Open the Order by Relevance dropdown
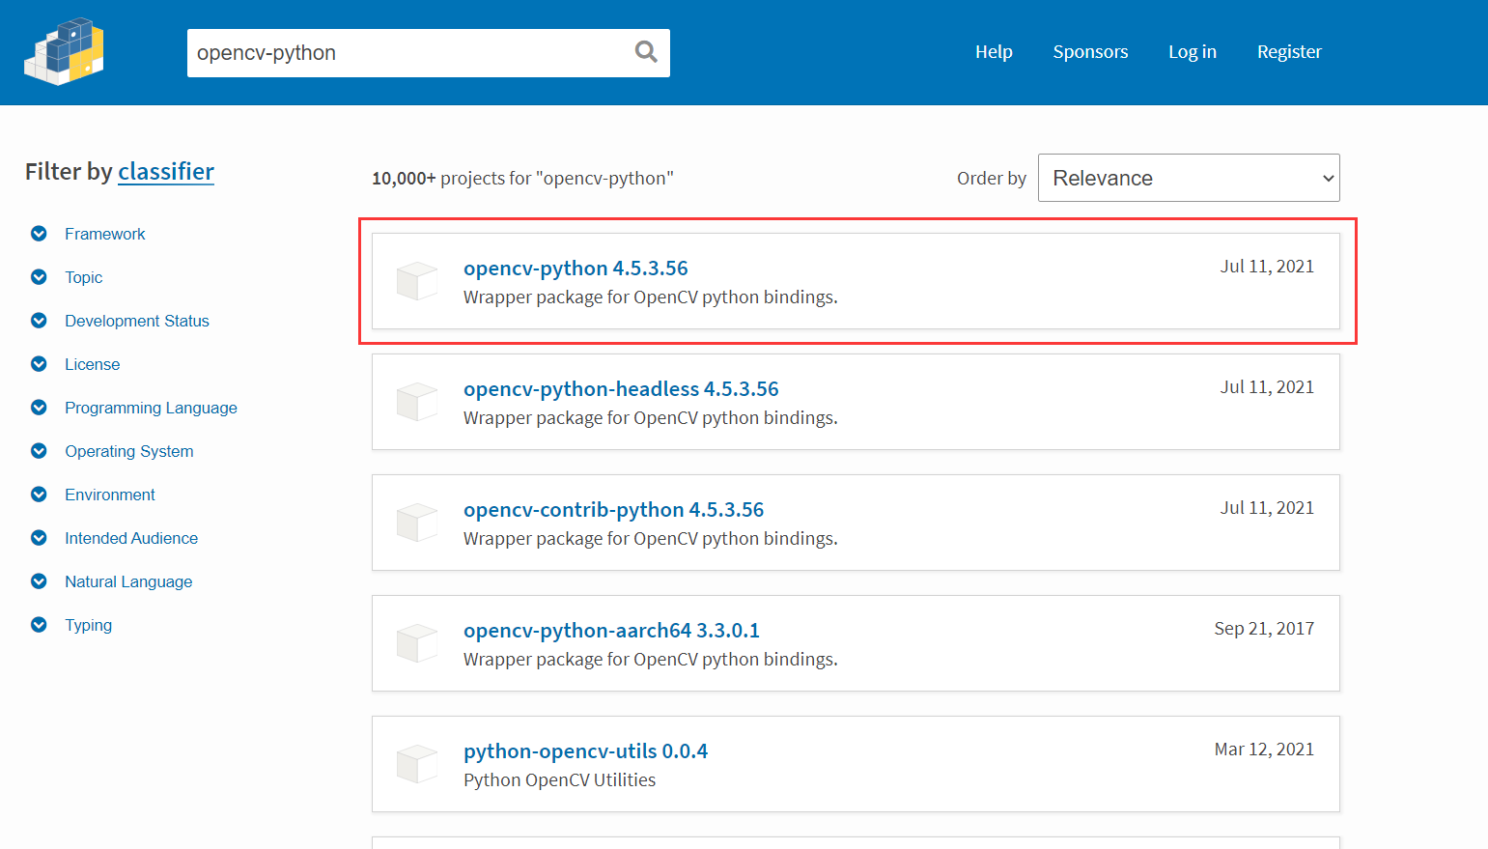The width and height of the screenshot is (1488, 849). point(1189,178)
